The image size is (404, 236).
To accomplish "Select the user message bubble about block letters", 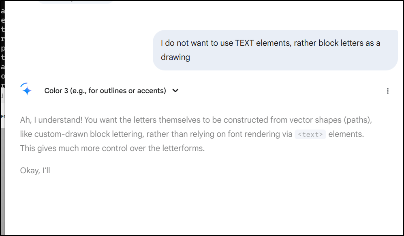I will (275, 50).
